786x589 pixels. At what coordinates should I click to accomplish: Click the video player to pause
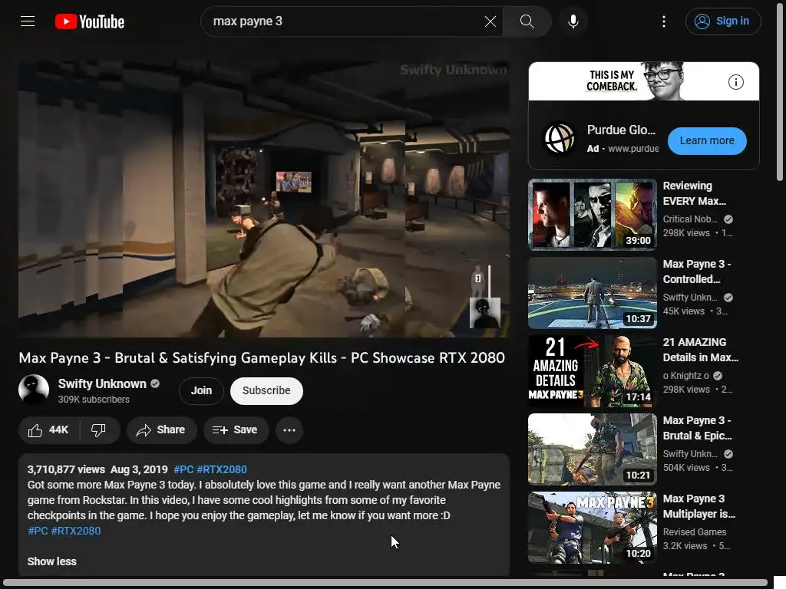click(x=264, y=199)
